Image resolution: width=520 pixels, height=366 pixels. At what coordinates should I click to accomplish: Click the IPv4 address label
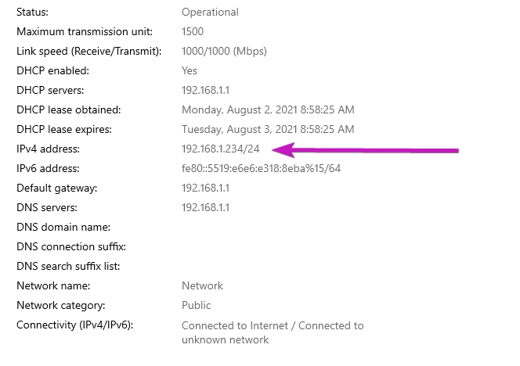click(x=48, y=149)
